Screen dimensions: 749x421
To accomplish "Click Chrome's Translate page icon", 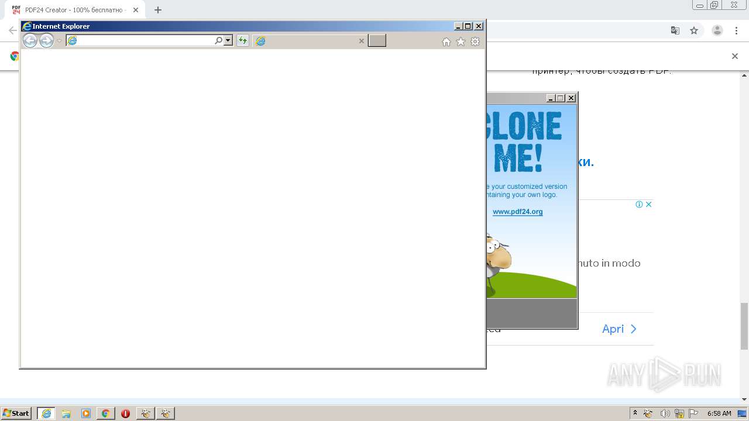I will (x=675, y=30).
